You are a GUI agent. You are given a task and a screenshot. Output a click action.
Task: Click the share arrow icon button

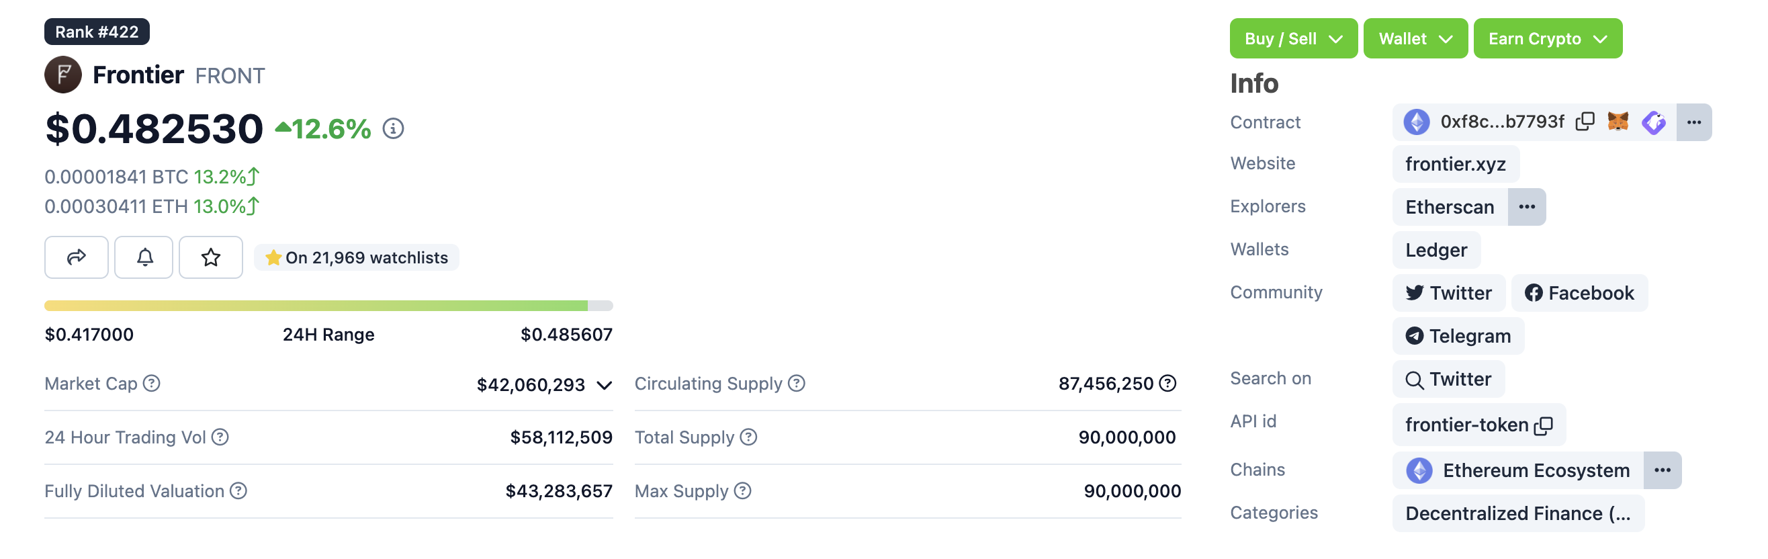pyautogui.click(x=76, y=257)
